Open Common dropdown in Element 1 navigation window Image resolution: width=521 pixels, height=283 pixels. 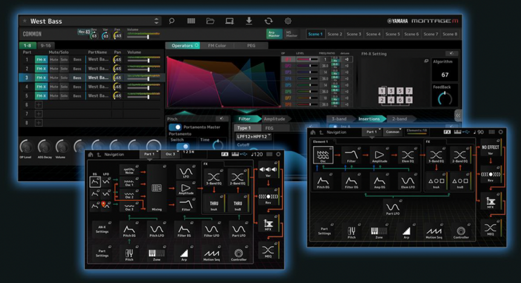point(393,132)
